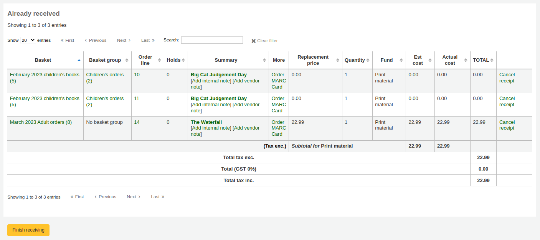Screen dimensions: 540x240
Task: Sort by the Basket group column
Action: point(127,60)
